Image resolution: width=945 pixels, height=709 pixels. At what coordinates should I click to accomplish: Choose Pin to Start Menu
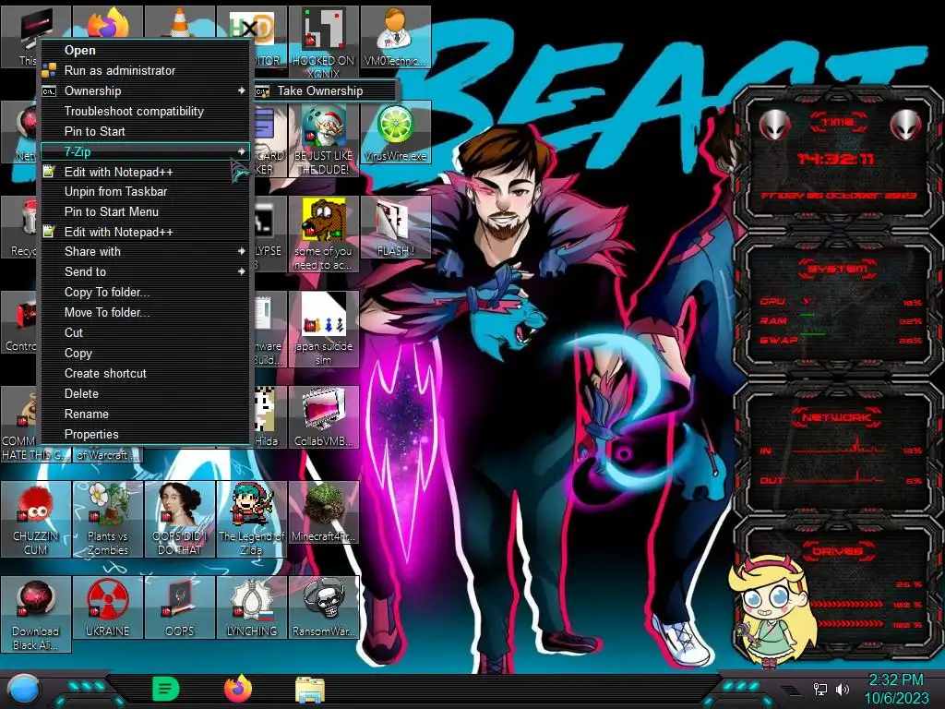145,211
